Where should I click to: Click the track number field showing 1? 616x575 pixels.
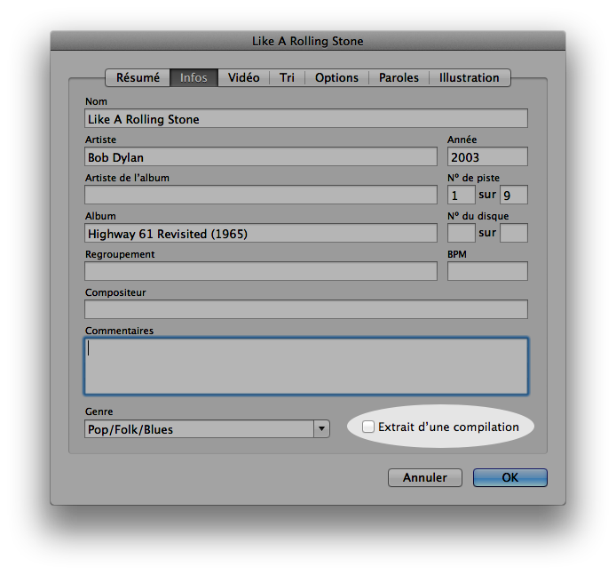(x=462, y=195)
